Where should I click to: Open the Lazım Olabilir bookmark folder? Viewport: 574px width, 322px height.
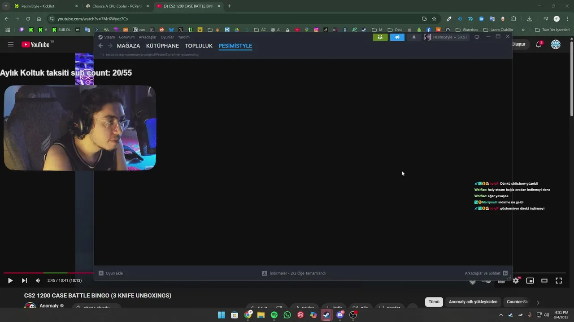pyautogui.click(x=498, y=30)
